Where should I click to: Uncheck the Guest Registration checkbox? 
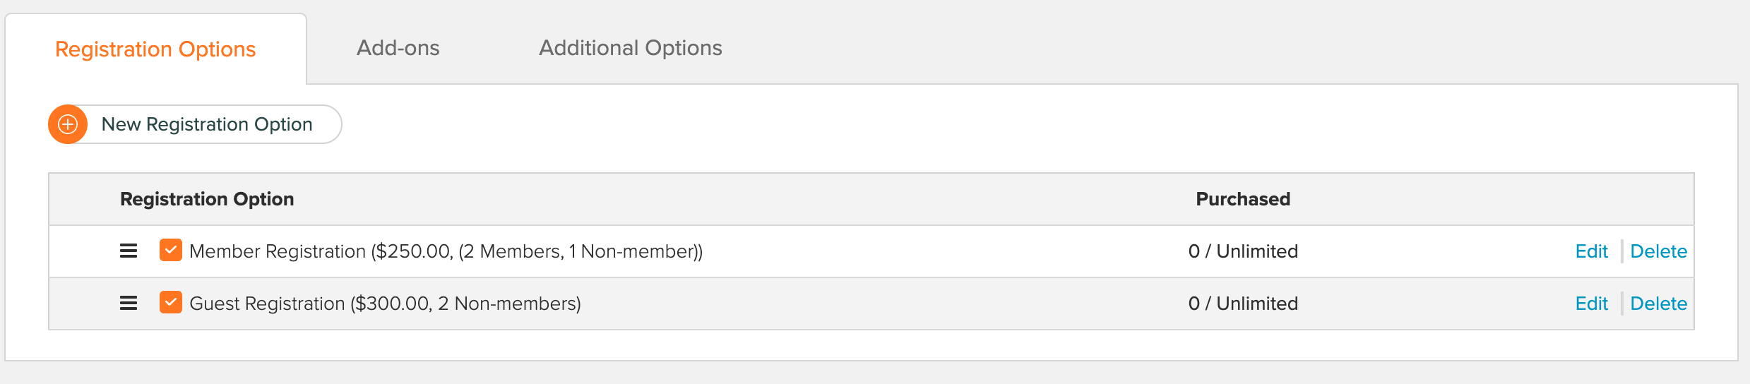[x=171, y=302]
